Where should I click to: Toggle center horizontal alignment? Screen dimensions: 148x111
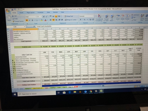(53, 20)
